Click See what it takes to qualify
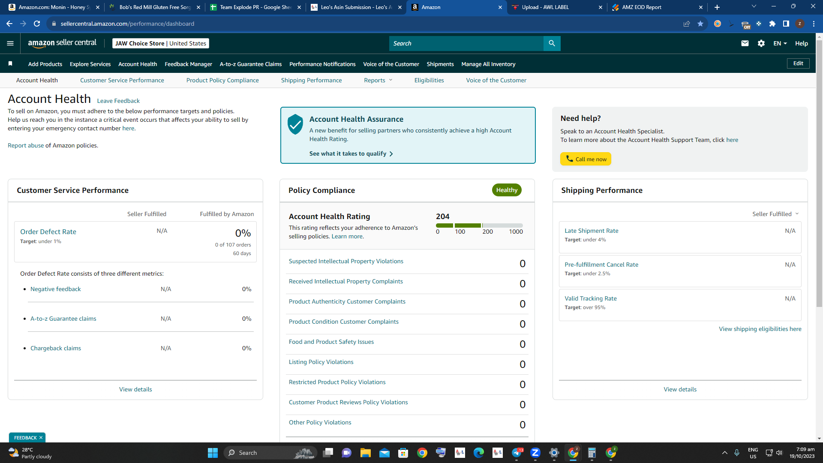This screenshot has width=823, height=463. tap(351, 153)
